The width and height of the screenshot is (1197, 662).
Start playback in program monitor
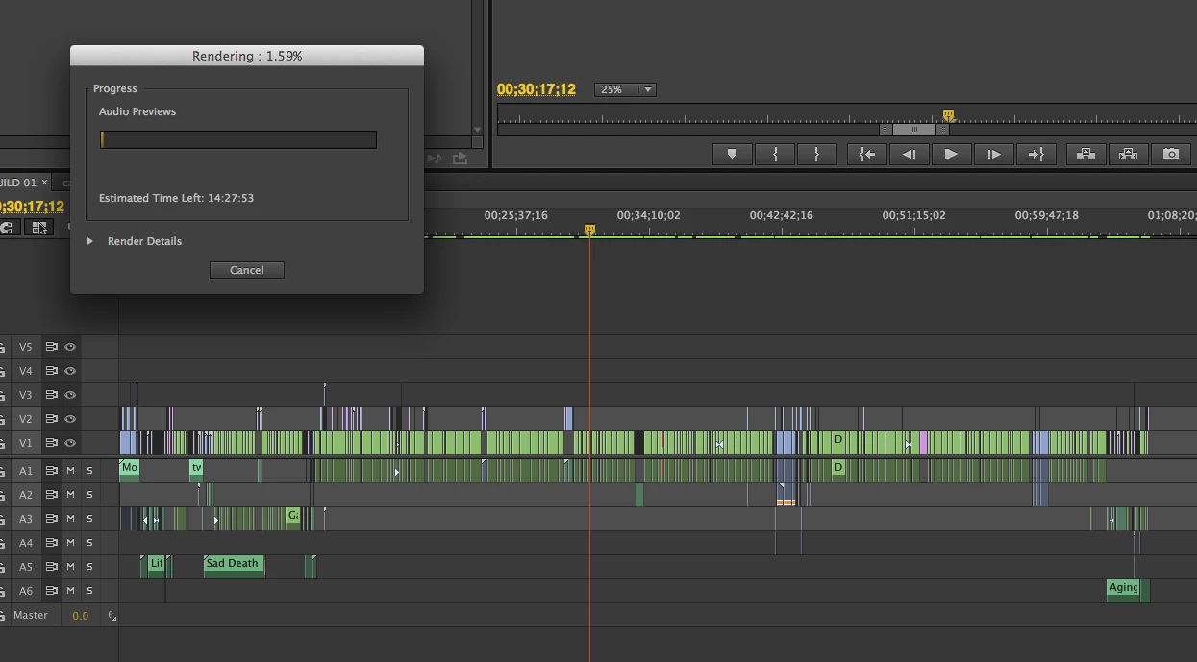(x=951, y=154)
